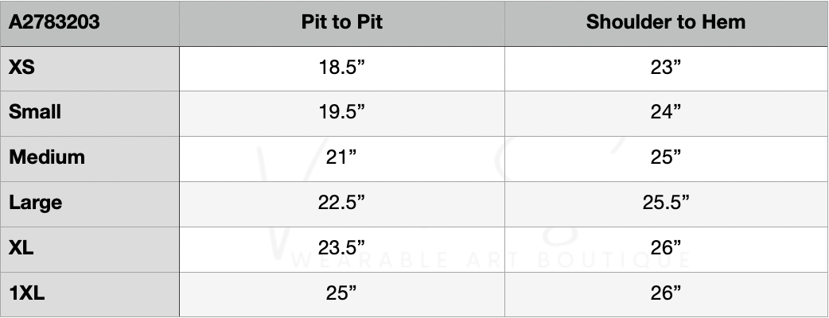Screen dimensions: 829x318
Task: Click the XL row's 26” Shoulder to Hem cell
Action: [x=666, y=248]
